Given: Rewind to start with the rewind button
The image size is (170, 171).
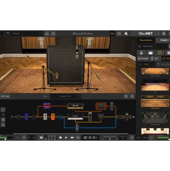Looking at the screenshot, I should tap(72, 138).
